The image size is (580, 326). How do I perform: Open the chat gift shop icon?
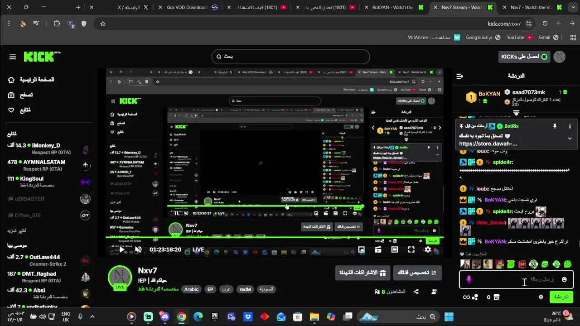(x=496, y=297)
